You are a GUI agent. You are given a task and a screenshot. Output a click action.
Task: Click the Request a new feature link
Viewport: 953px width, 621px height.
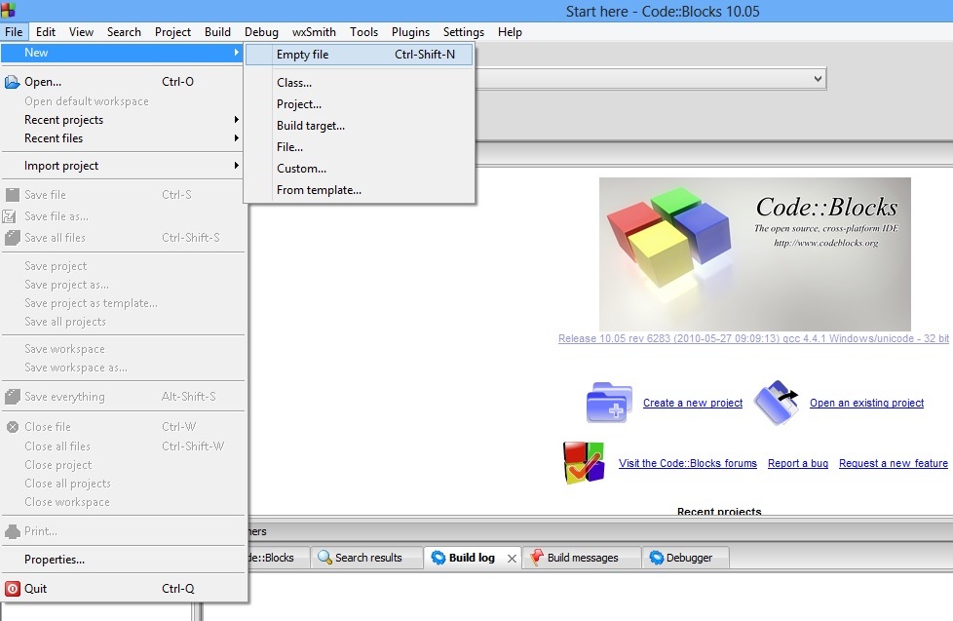coord(894,463)
